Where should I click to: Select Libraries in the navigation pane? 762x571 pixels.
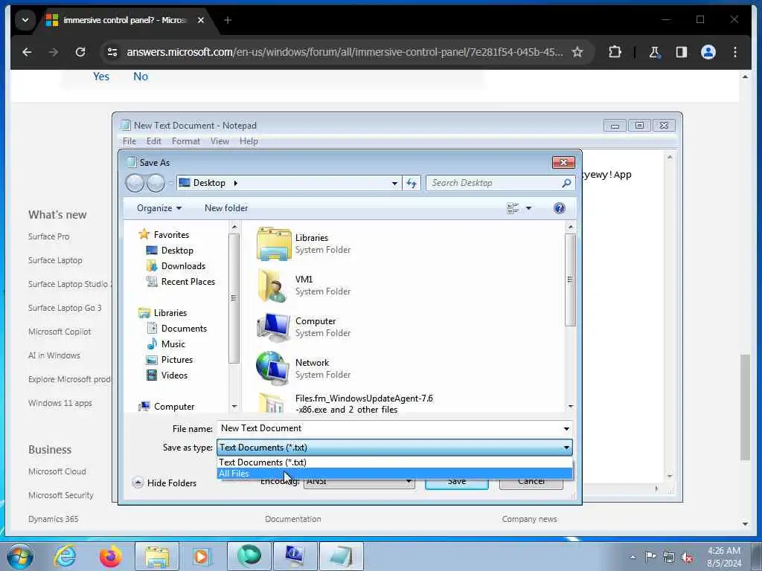[170, 313]
